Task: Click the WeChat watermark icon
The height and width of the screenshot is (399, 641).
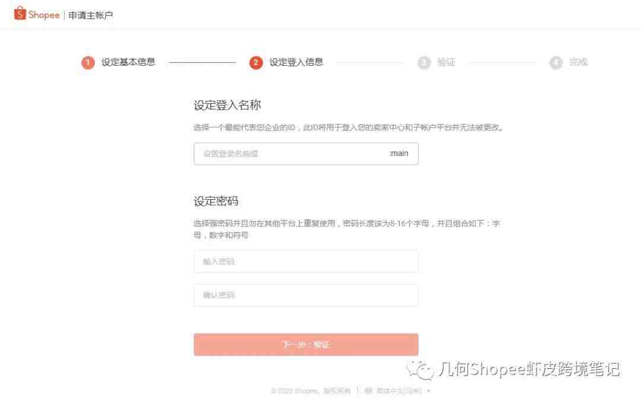Action: click(420, 370)
